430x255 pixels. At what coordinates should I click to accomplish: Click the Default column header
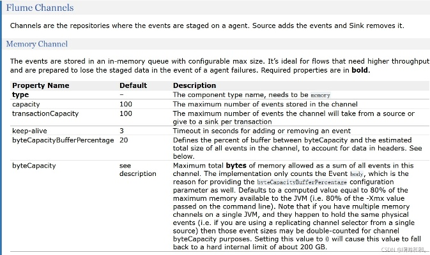click(x=133, y=85)
